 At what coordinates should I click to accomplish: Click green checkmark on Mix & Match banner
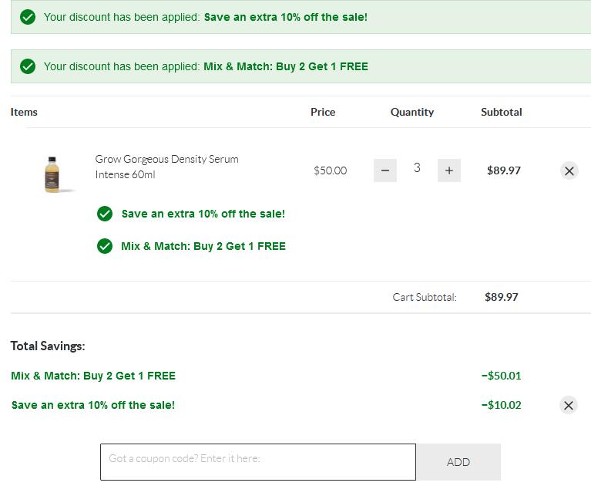coord(28,66)
